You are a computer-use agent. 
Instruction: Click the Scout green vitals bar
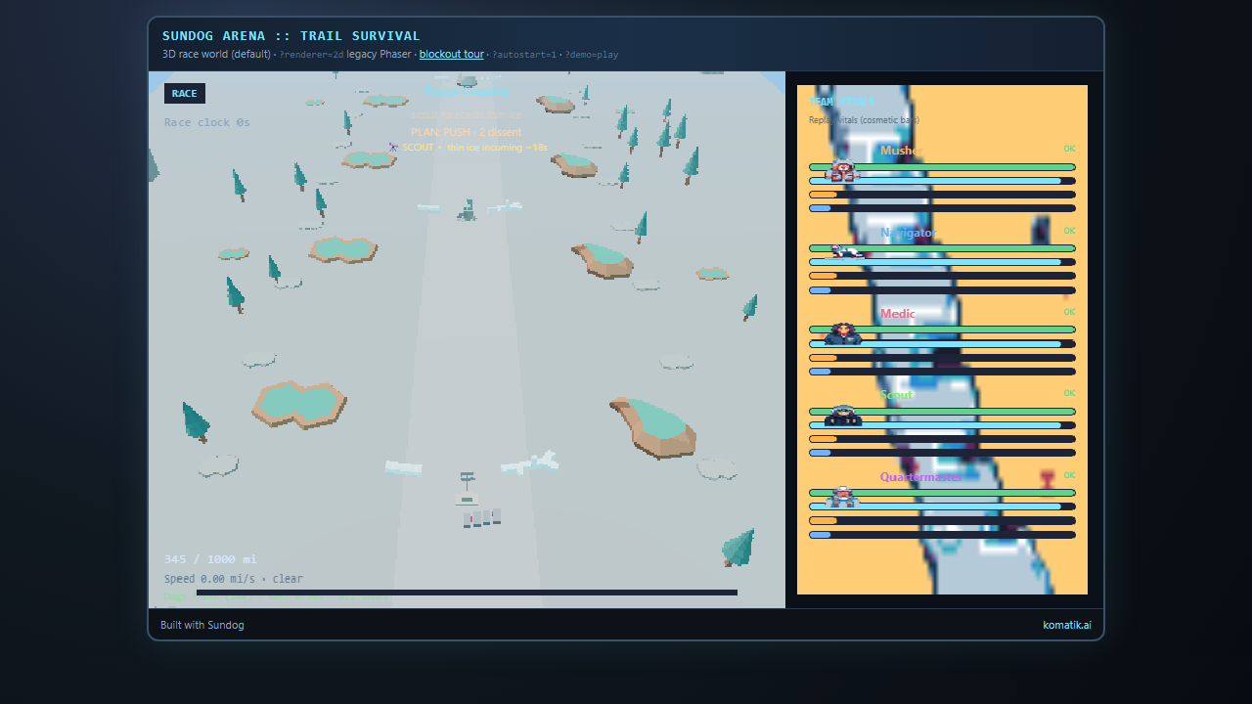pyautogui.click(x=942, y=412)
